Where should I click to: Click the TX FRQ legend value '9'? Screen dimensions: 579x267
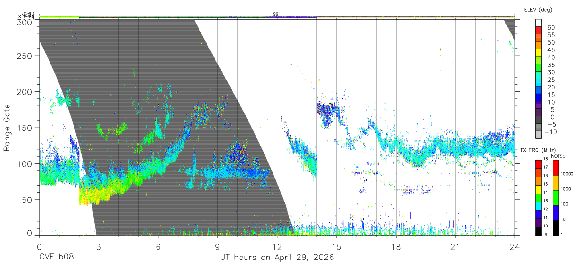[546, 235]
